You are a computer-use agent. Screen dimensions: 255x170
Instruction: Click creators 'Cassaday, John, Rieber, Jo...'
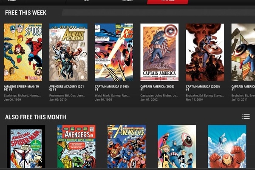pyautogui.click(x=159, y=96)
